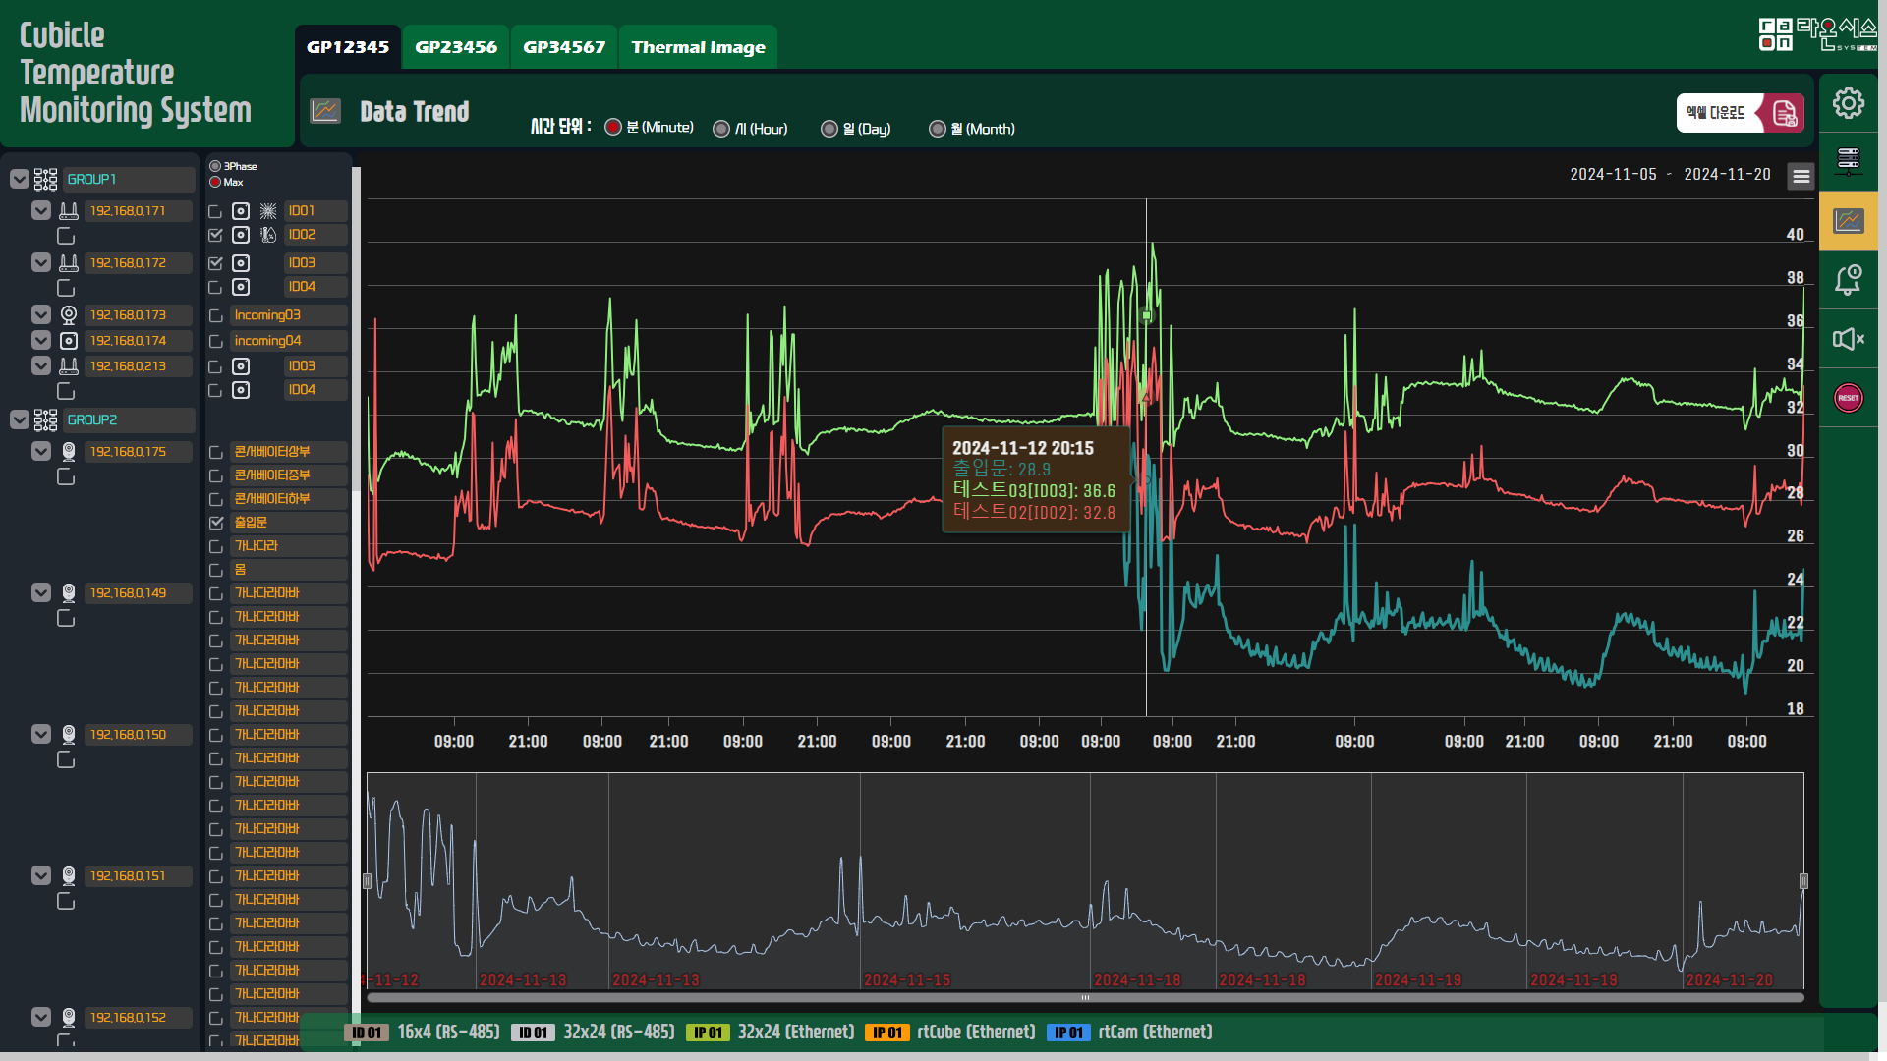Viewport: 1887px width, 1061px height.
Task: Collapse the GROUP2 tree node
Action: click(x=20, y=419)
